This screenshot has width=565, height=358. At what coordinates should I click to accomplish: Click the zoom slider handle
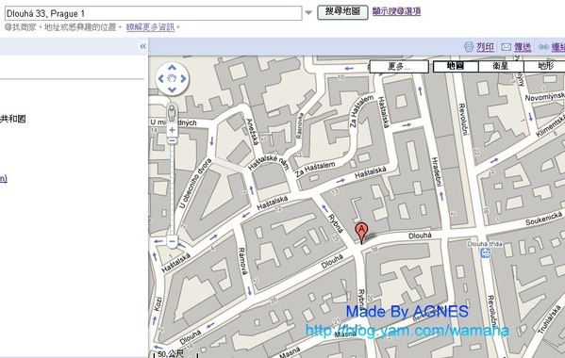point(173,140)
